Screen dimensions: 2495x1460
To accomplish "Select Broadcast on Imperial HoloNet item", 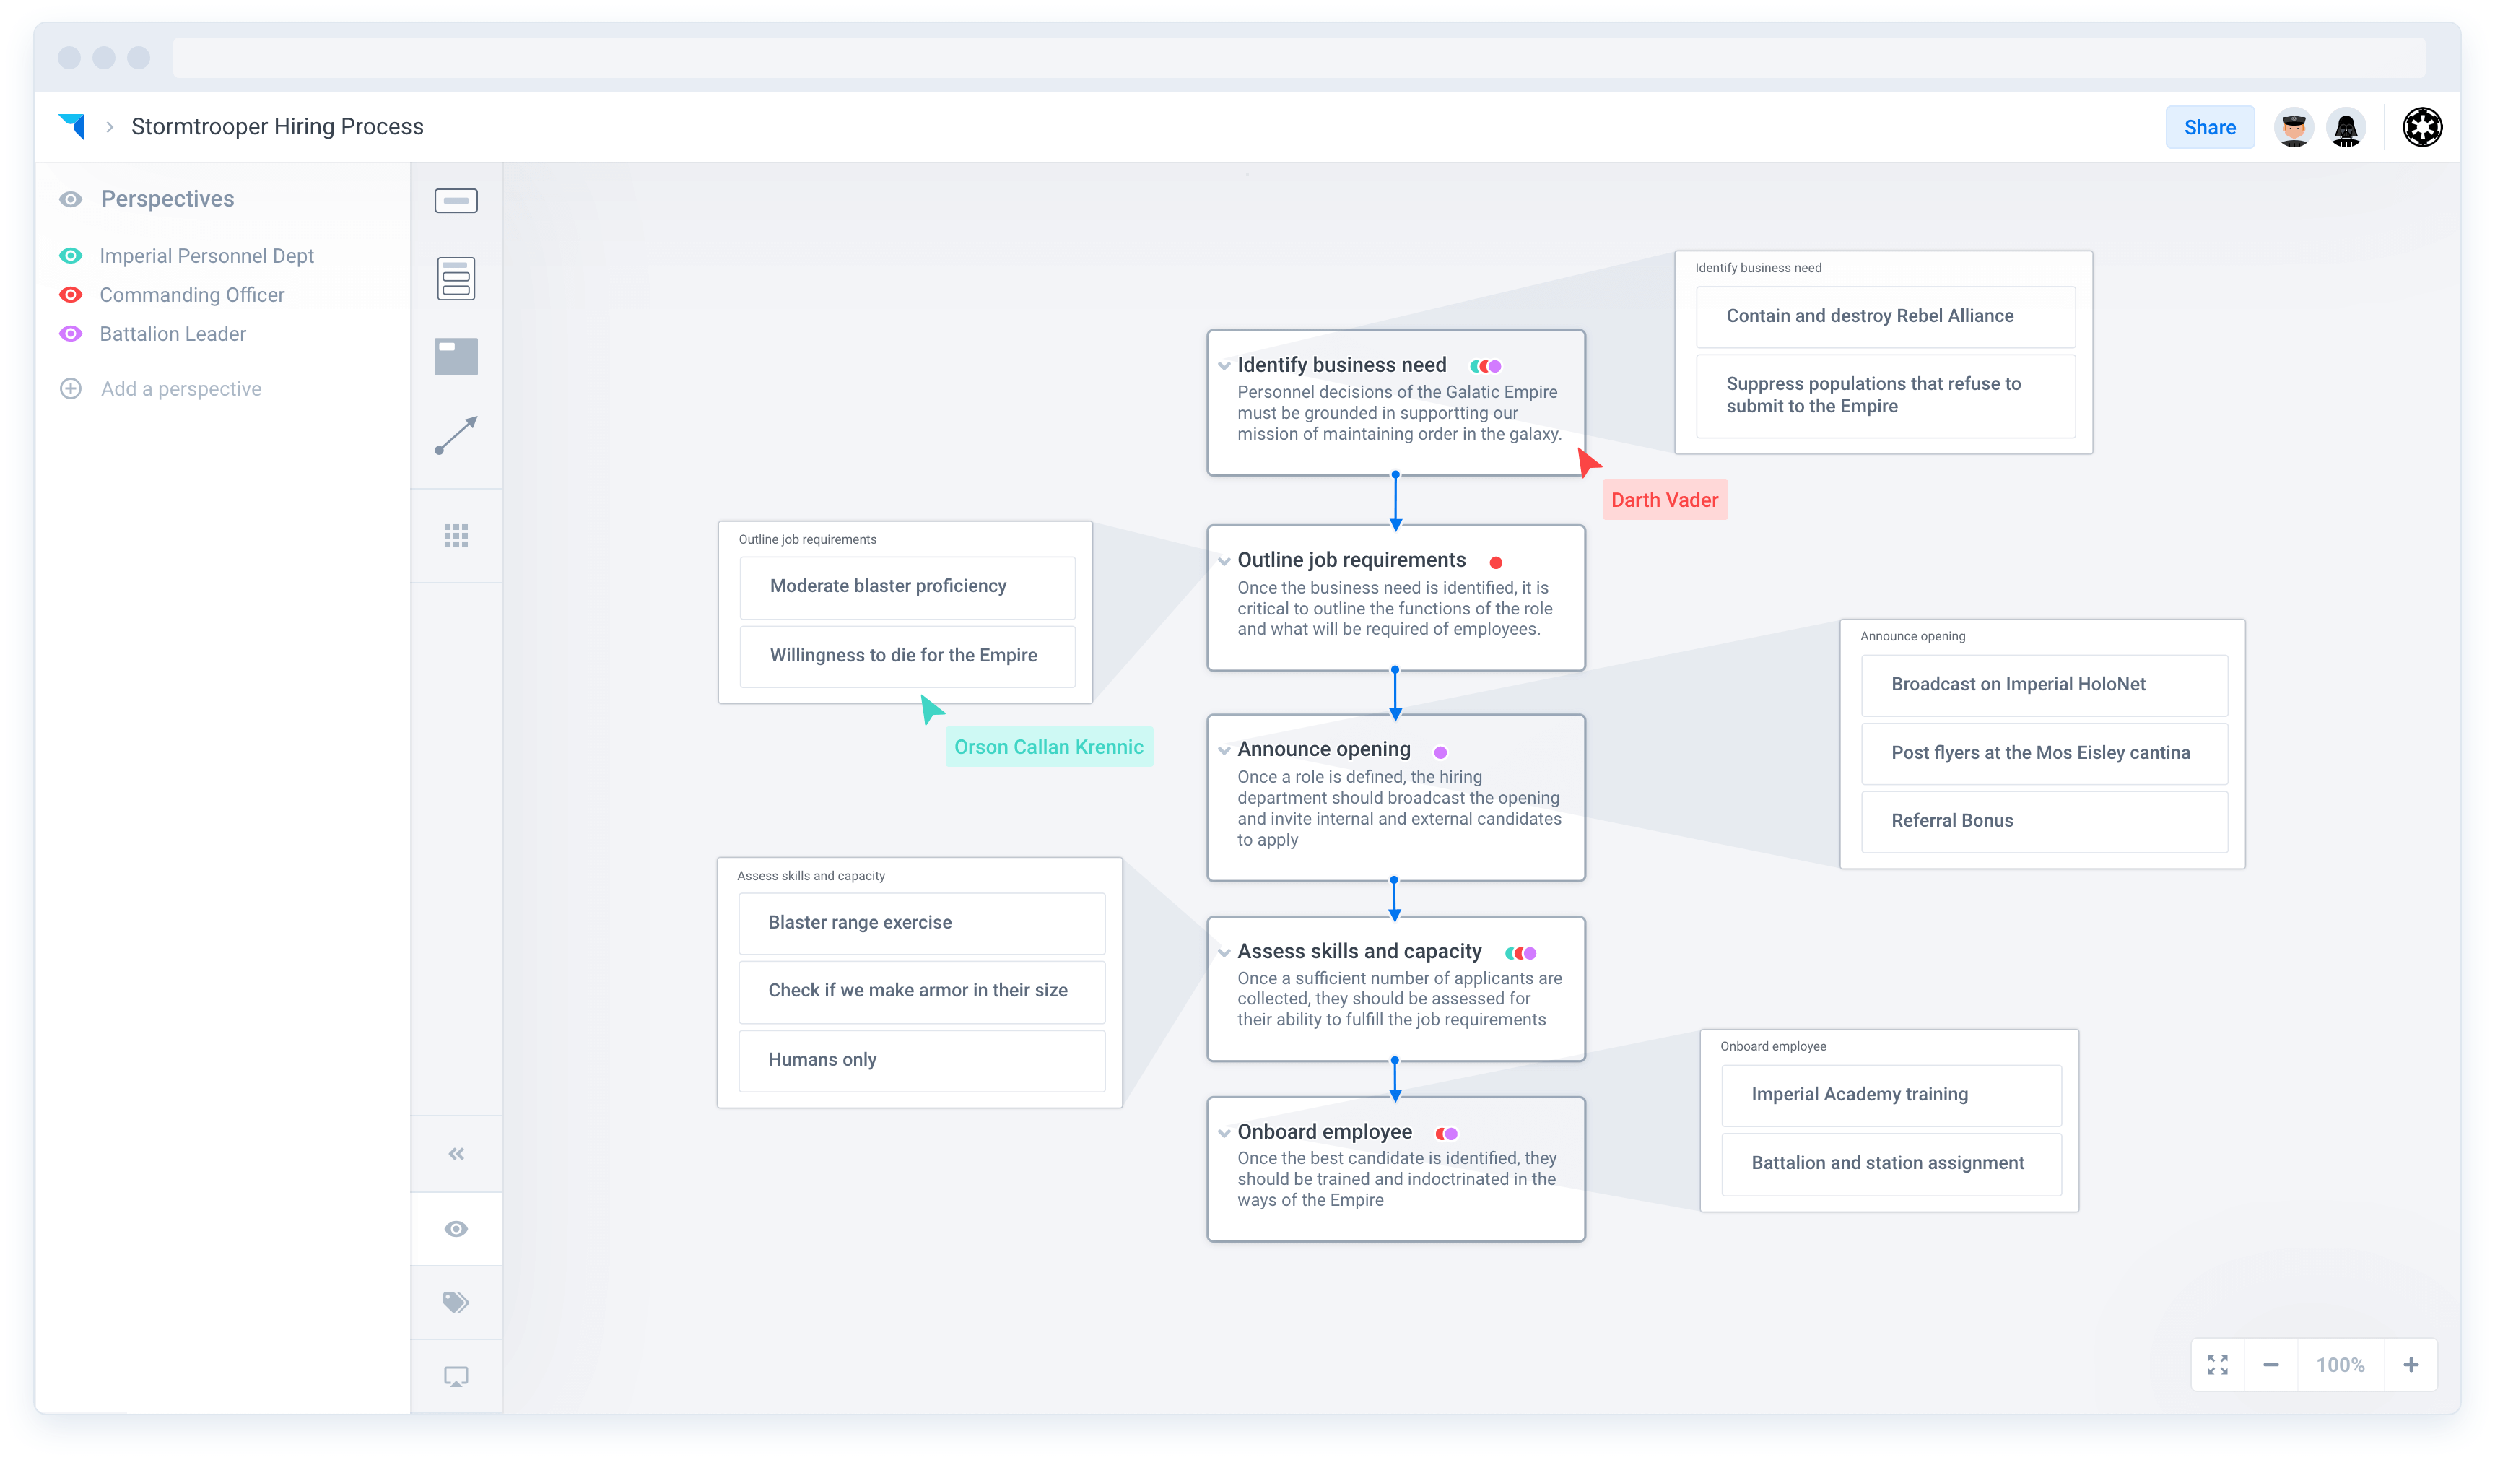I will pyautogui.click(x=2044, y=685).
